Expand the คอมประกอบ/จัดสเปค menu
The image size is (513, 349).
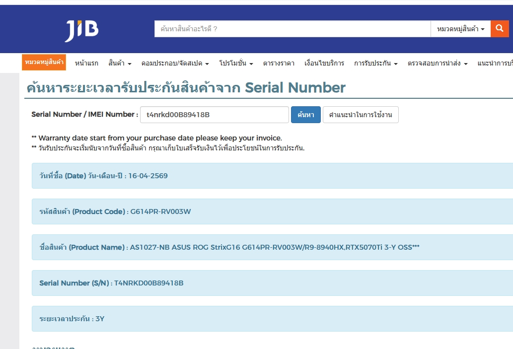175,63
